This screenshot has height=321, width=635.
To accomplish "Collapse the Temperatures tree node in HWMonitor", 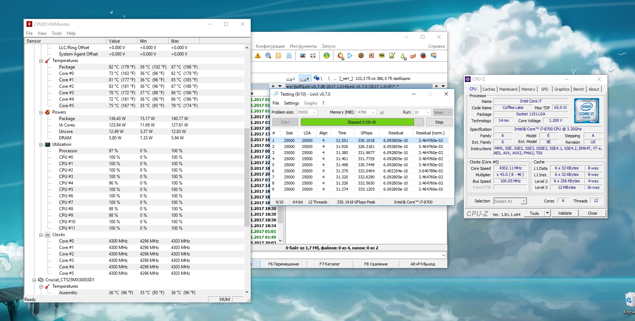I will (41, 61).
